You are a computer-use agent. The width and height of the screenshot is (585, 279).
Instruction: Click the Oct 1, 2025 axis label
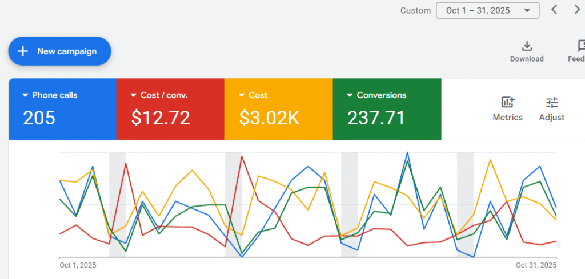tap(78, 265)
